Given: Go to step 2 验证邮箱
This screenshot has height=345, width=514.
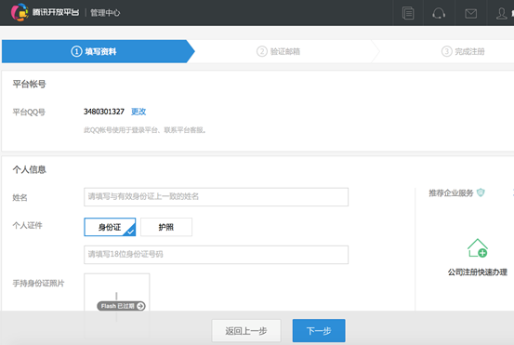Looking at the screenshot, I should pyautogui.click(x=278, y=51).
